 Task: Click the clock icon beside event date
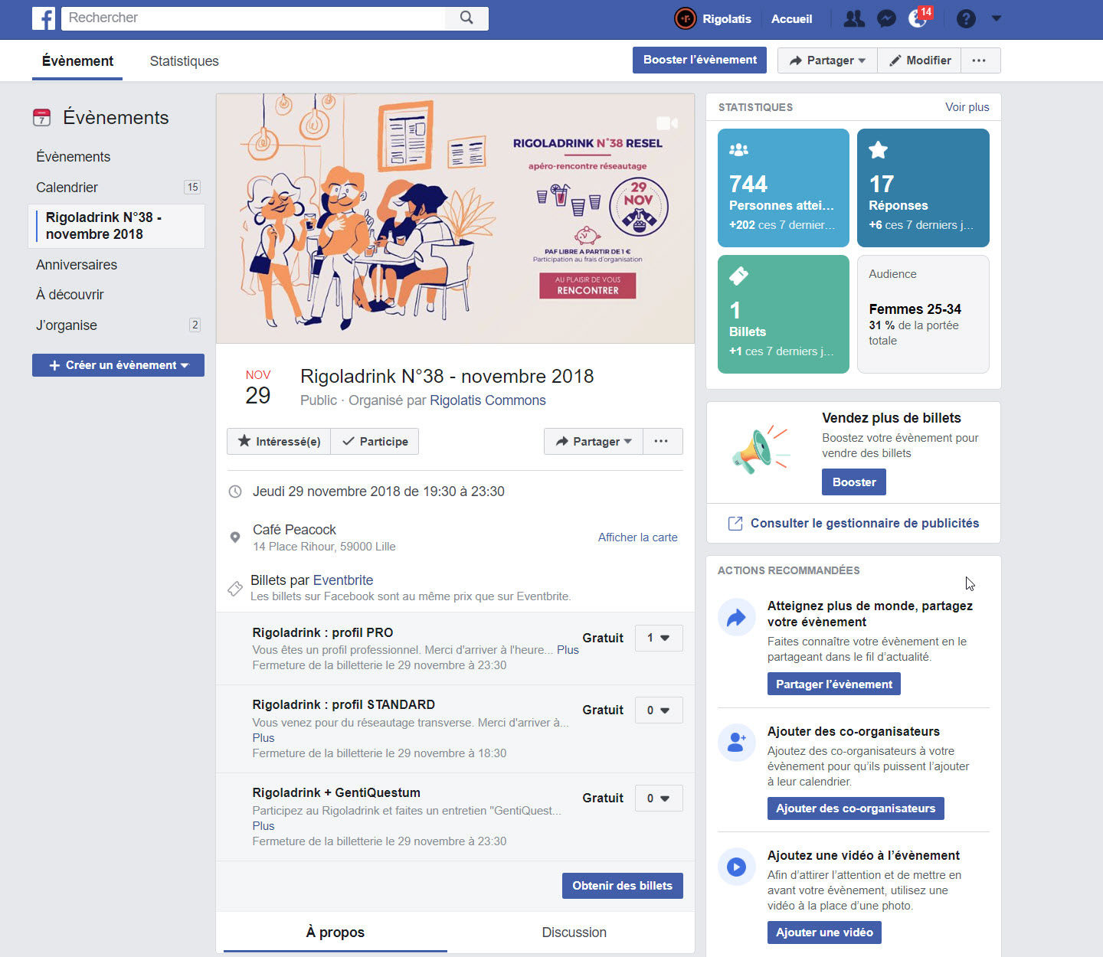(235, 492)
